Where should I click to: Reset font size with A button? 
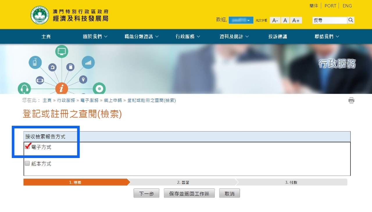click(x=285, y=20)
